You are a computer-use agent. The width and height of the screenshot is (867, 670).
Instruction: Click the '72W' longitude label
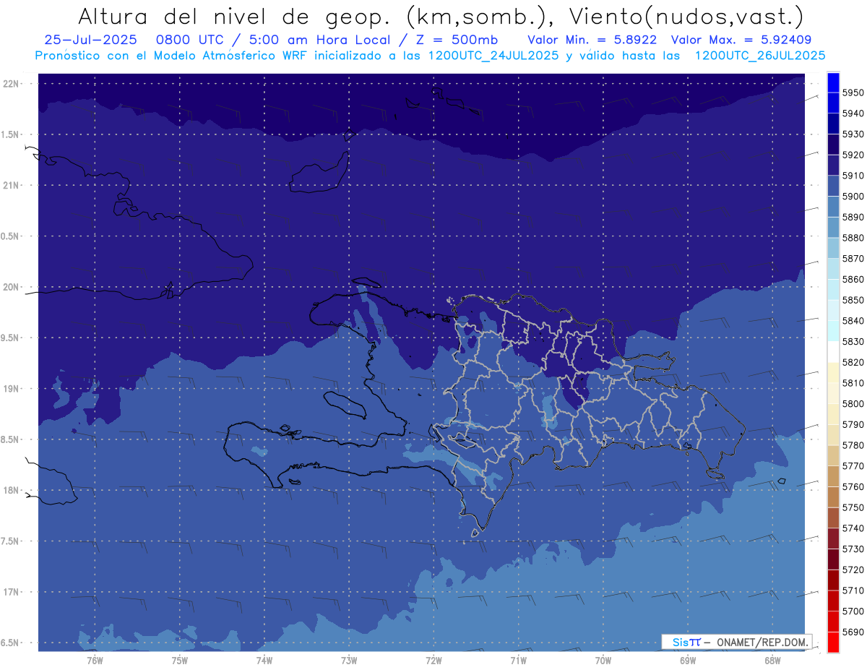click(x=434, y=660)
